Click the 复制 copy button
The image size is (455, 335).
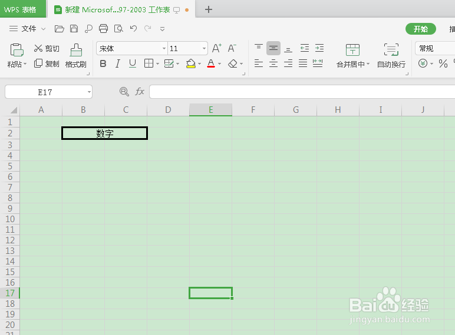[x=47, y=63]
